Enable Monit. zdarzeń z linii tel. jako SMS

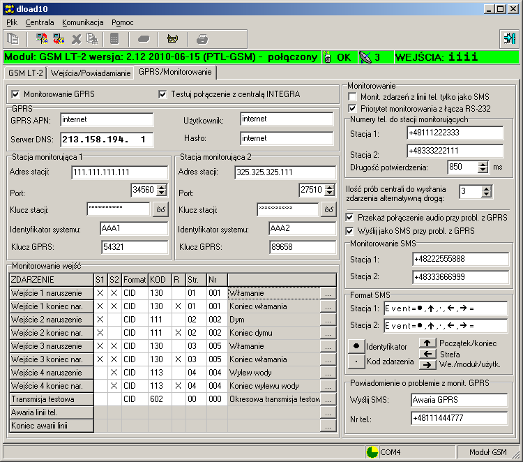pyautogui.click(x=352, y=97)
